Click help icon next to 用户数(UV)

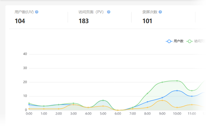37,12
